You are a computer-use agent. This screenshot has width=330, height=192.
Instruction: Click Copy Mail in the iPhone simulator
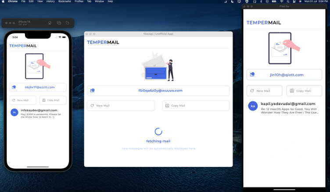coord(53,100)
